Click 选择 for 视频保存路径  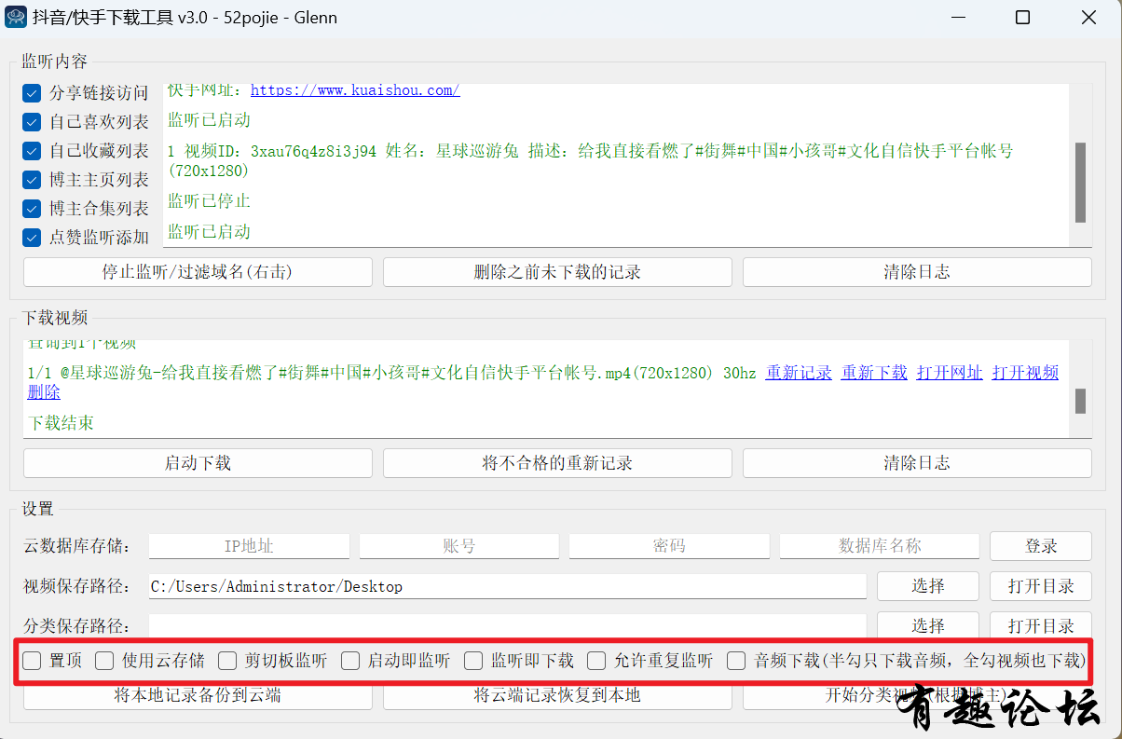coord(928,586)
